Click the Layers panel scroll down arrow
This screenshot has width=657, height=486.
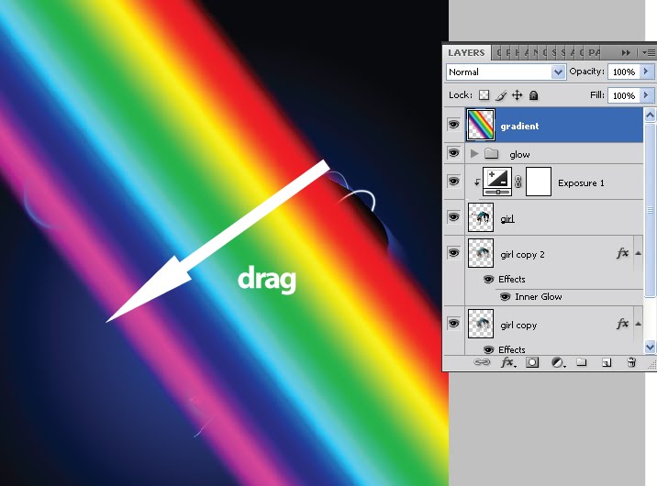pyautogui.click(x=650, y=347)
